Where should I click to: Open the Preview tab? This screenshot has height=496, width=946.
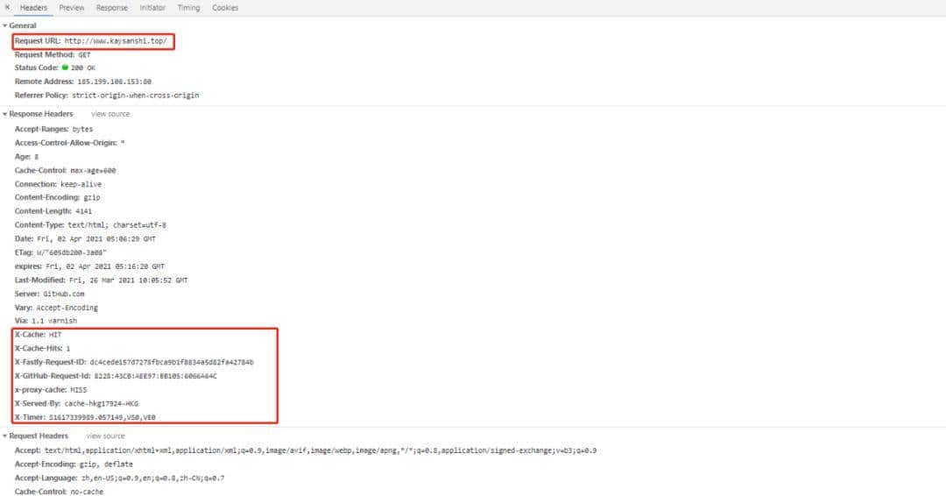click(72, 8)
